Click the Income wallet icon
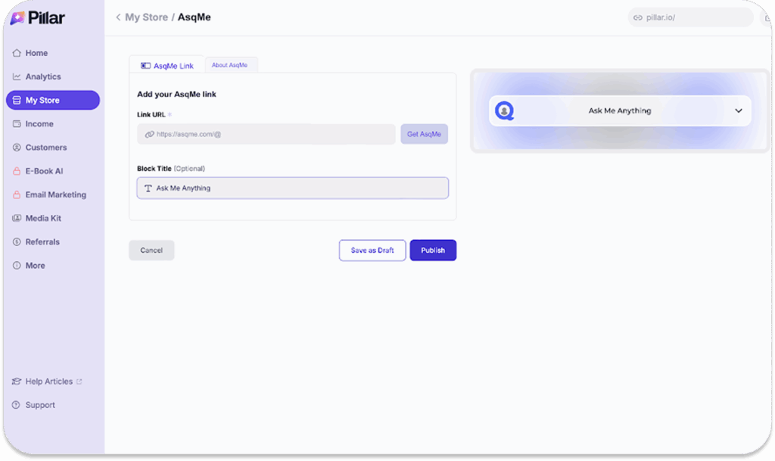This screenshot has height=461, width=775. (x=17, y=124)
